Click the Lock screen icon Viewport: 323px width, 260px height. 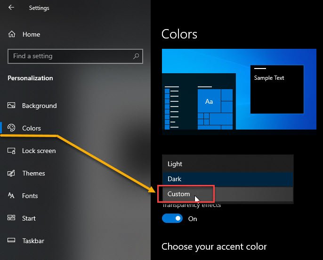pyautogui.click(x=11, y=151)
